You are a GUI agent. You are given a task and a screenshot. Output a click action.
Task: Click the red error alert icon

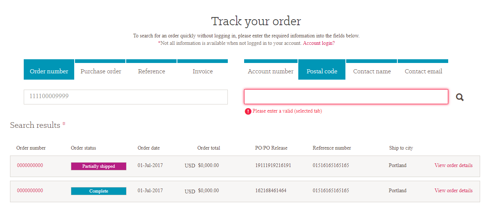(248, 111)
